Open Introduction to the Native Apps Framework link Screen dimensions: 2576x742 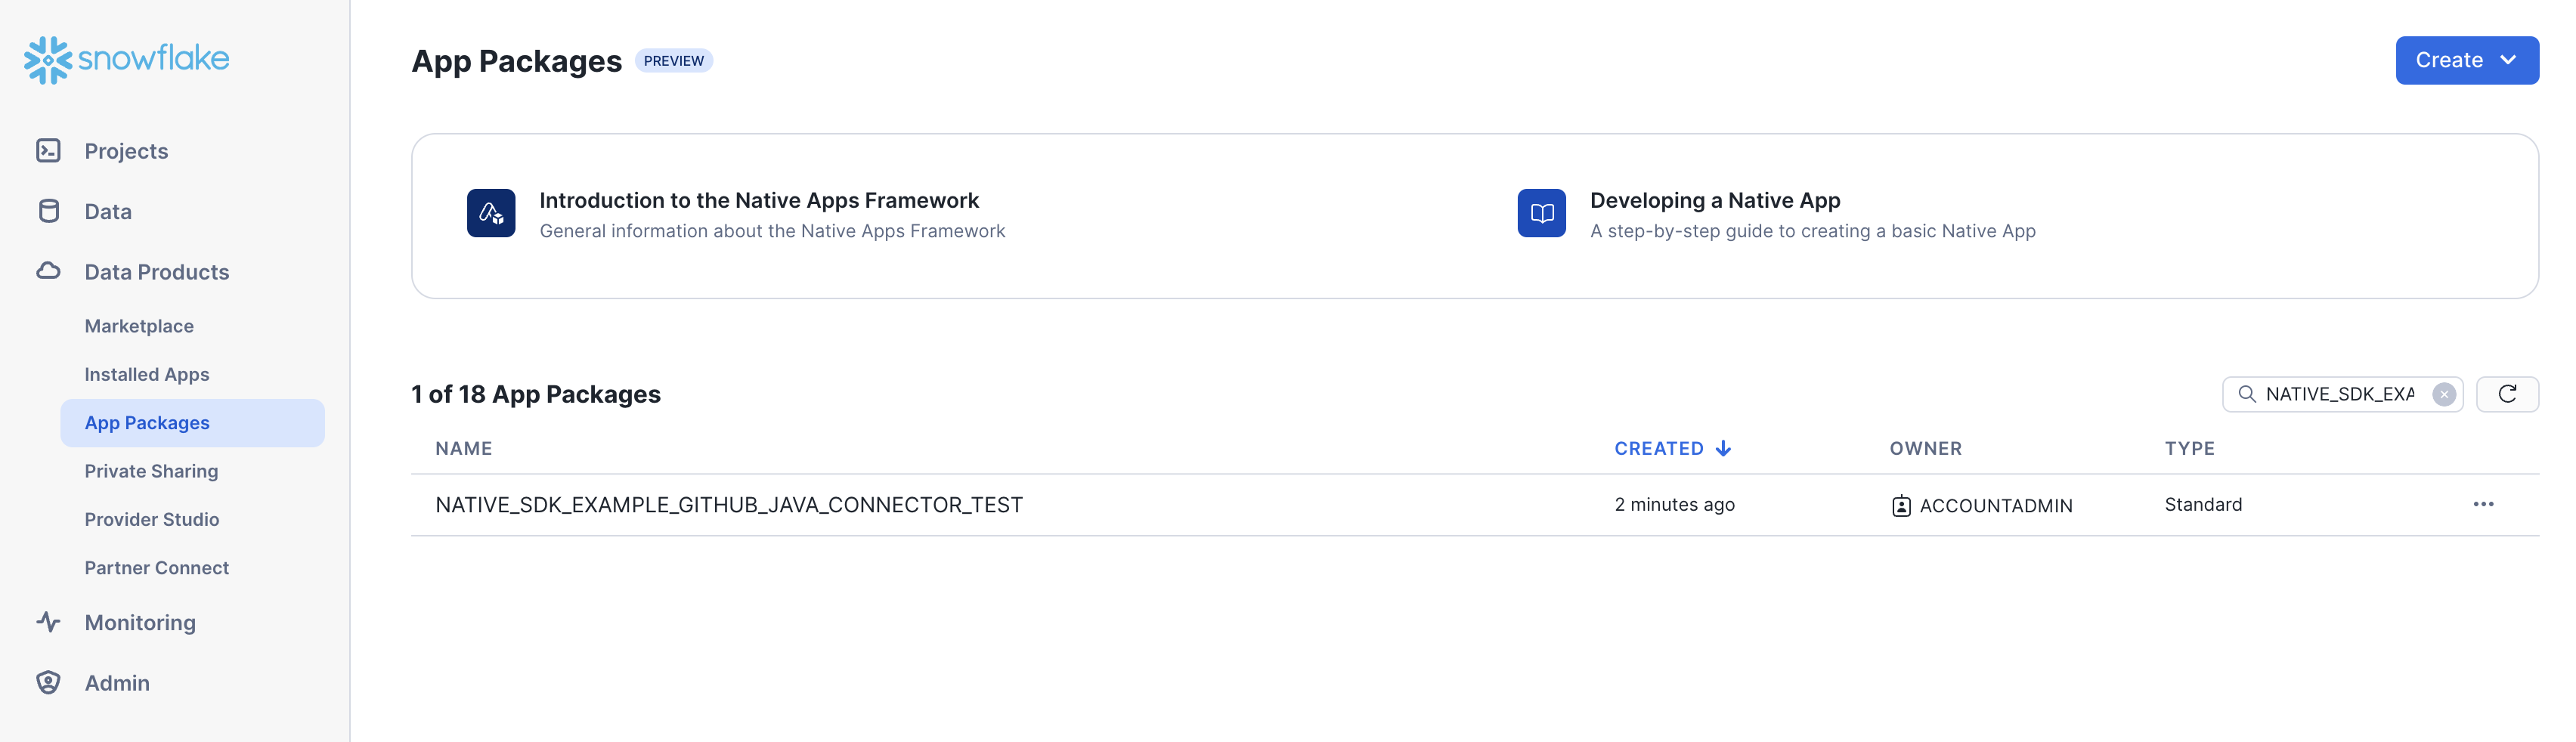[759, 200]
